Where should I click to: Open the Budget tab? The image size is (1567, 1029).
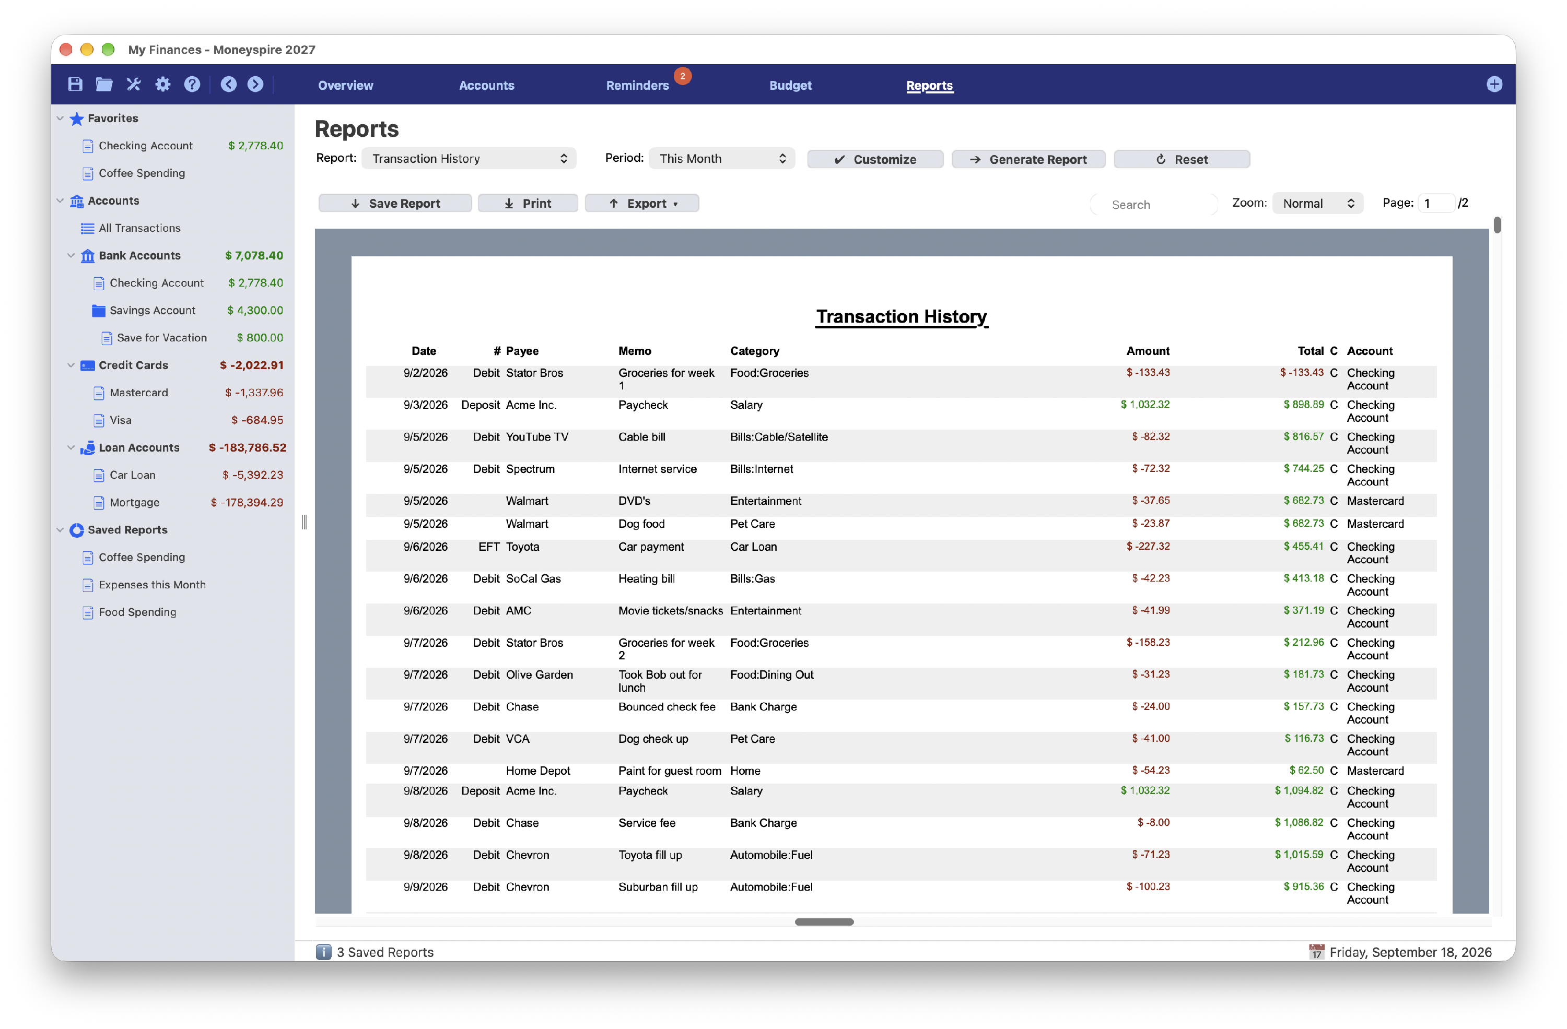790,86
